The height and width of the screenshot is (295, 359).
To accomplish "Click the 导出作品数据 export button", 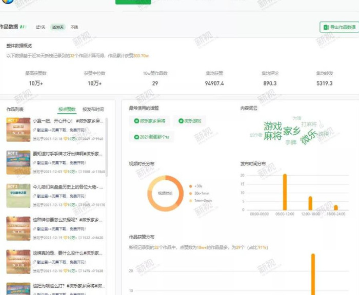I will point(340,27).
